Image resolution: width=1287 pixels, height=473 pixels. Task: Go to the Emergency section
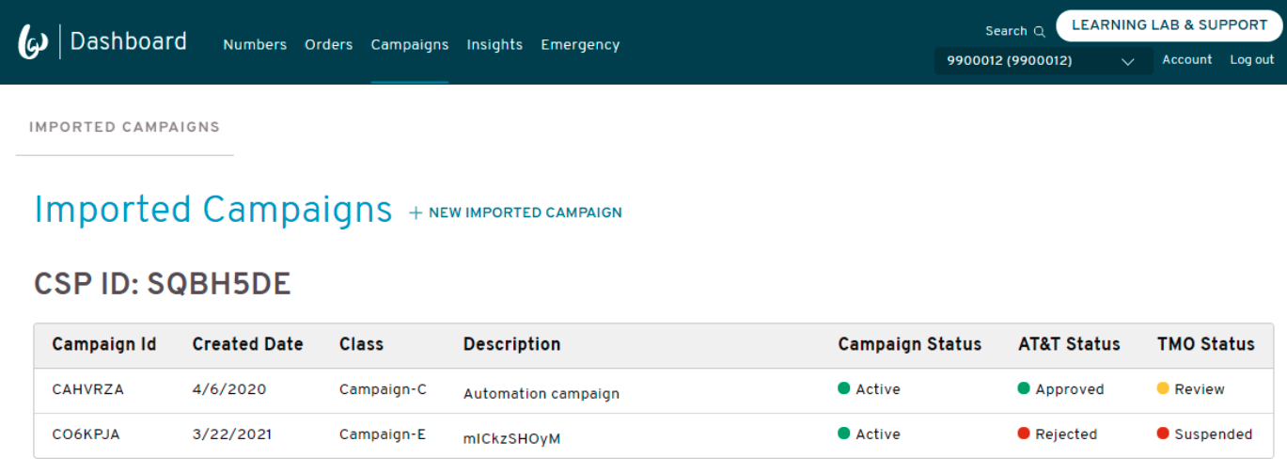(x=580, y=44)
